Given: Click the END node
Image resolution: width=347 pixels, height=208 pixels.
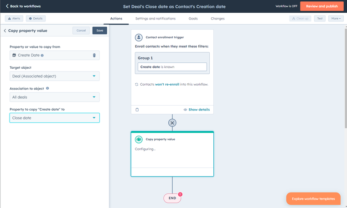Looking at the screenshot, I should pyautogui.click(x=172, y=198).
